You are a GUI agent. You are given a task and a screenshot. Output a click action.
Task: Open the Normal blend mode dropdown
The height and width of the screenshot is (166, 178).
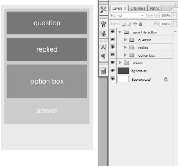tap(127, 16)
